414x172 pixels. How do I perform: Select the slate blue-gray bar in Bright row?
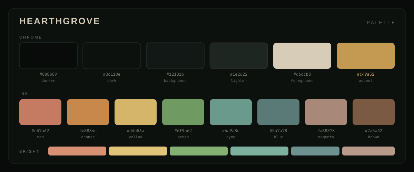[x=315, y=151]
